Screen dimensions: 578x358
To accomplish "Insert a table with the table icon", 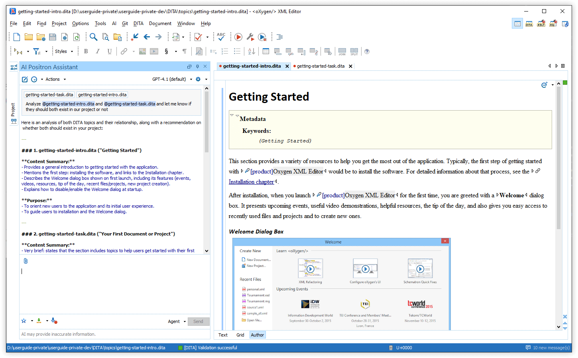I will tap(266, 51).
